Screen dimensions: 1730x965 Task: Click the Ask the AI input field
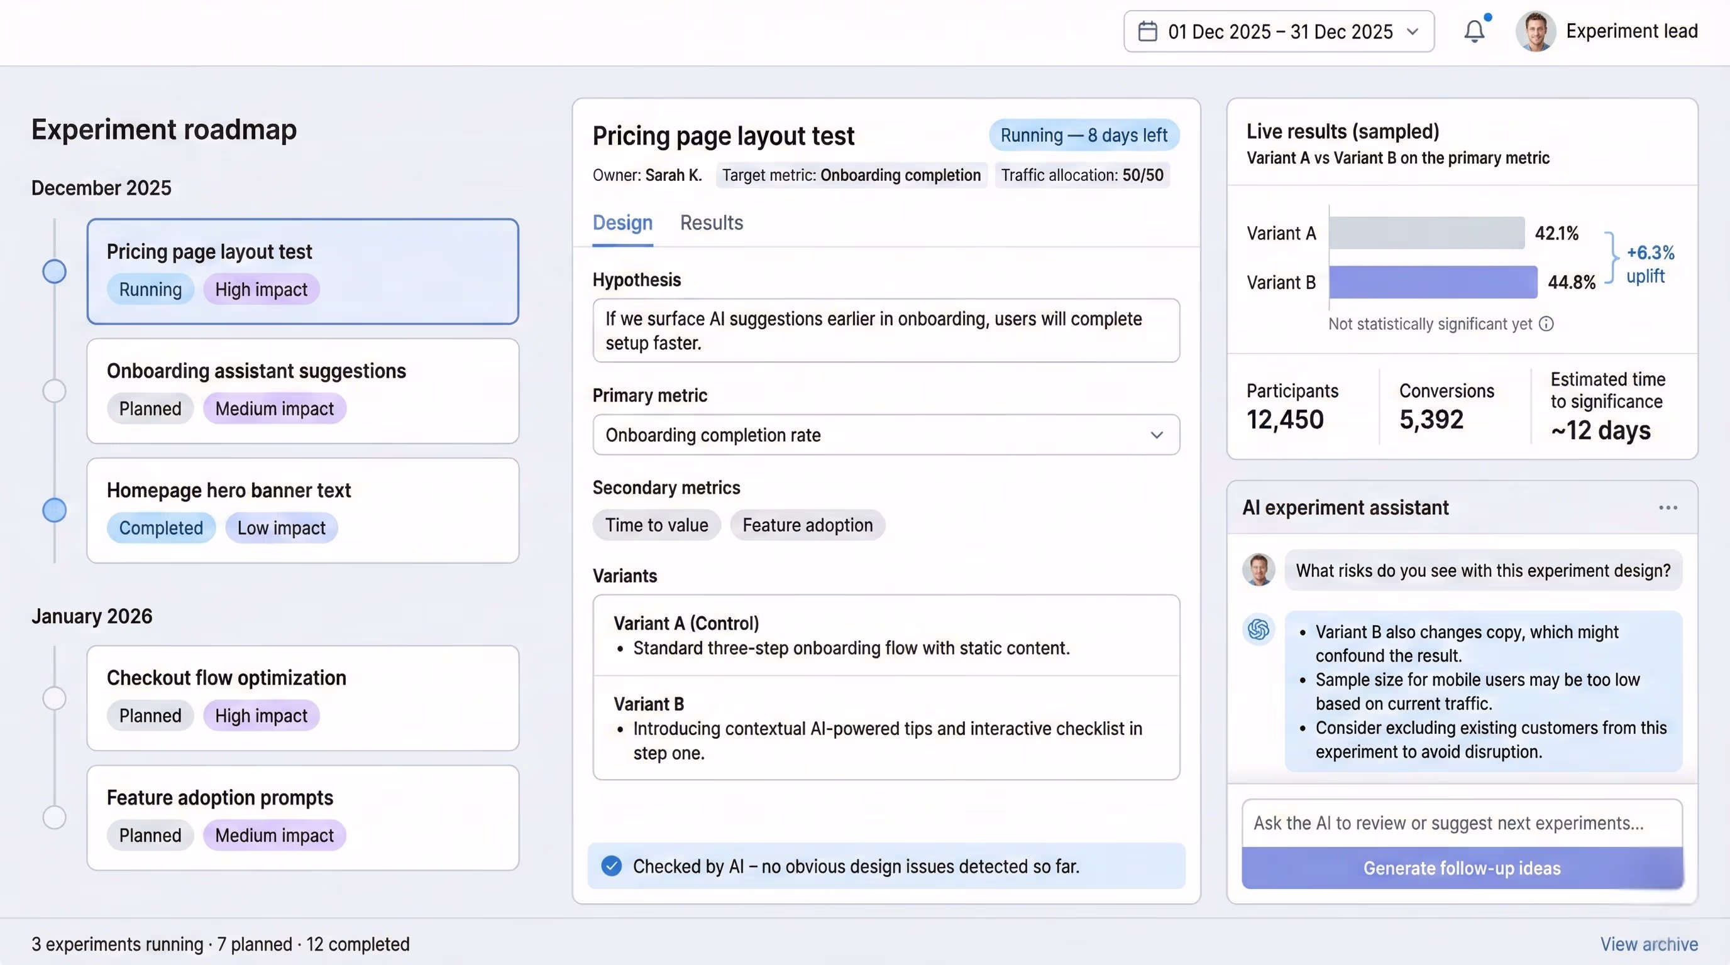click(x=1462, y=823)
